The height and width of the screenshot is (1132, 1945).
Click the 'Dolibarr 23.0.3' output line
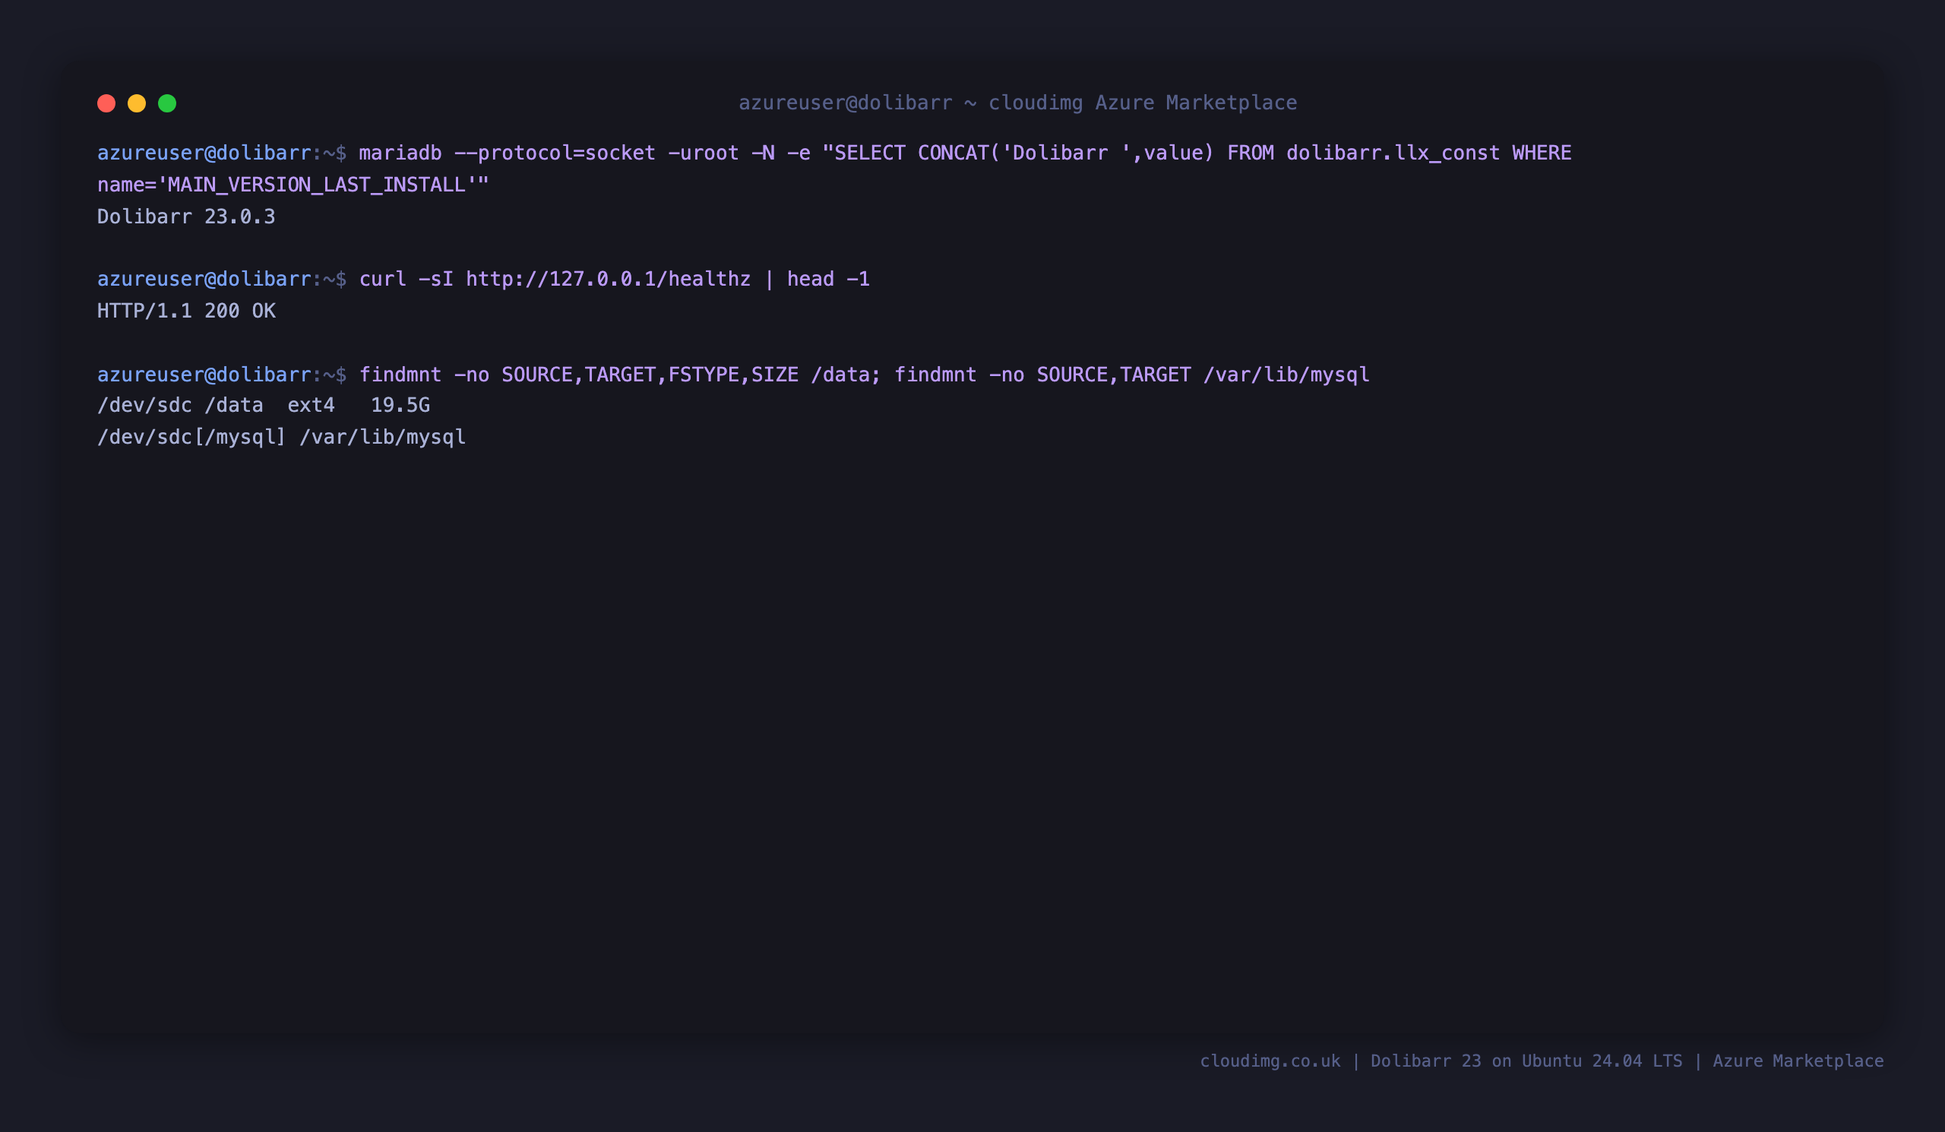click(x=186, y=217)
